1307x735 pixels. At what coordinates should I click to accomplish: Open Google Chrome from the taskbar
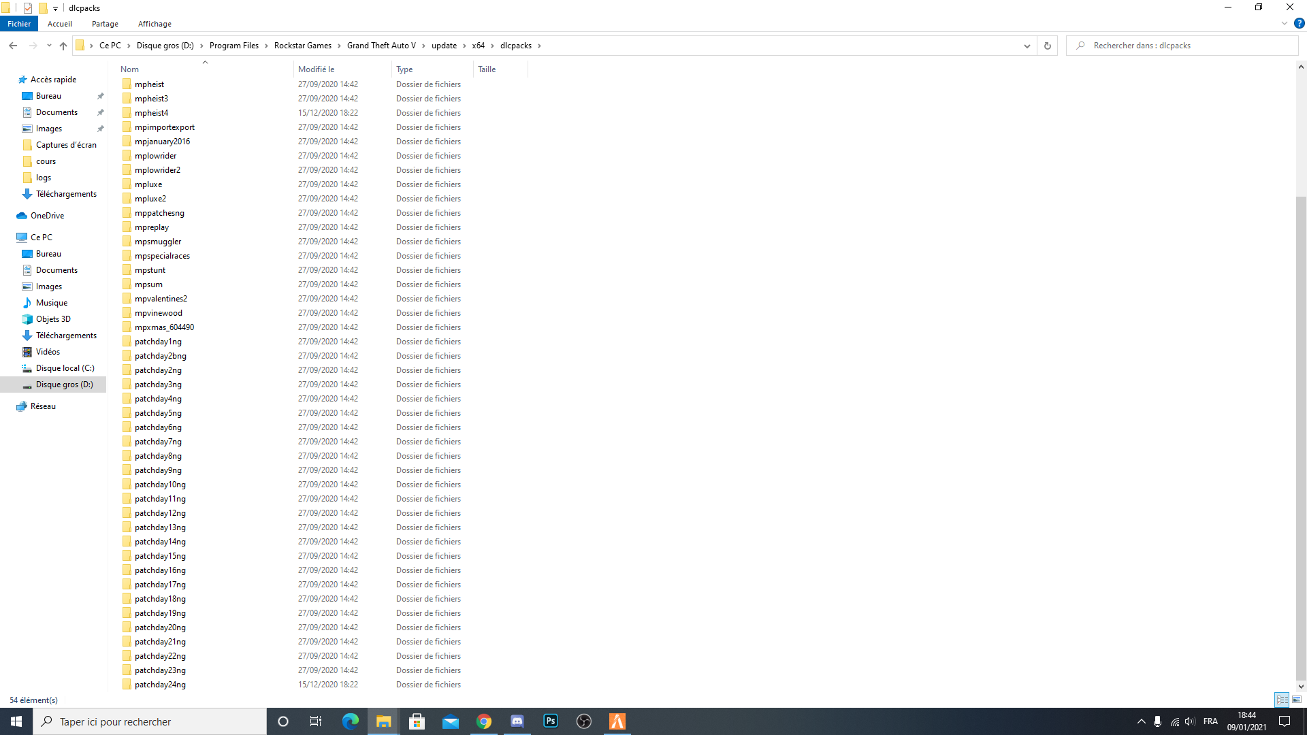point(484,721)
